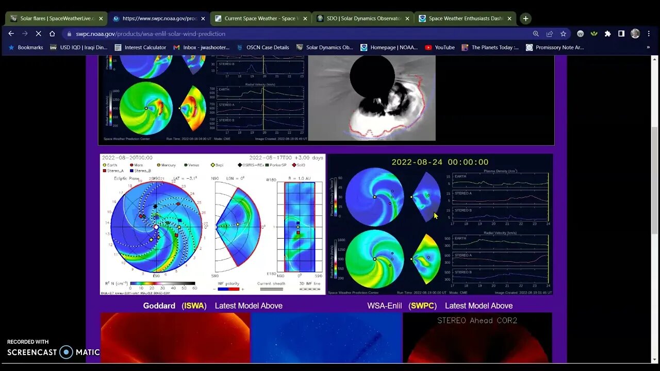Screen dimensions: 660x371
Task: Open The Planets Today bookmark
Action: pos(490,47)
